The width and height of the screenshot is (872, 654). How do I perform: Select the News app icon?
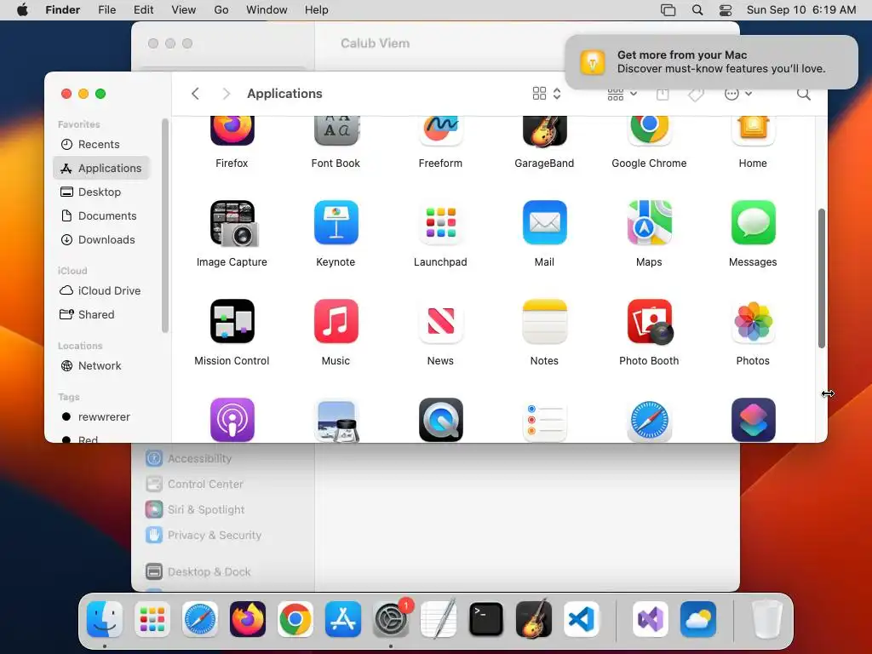[440, 321]
